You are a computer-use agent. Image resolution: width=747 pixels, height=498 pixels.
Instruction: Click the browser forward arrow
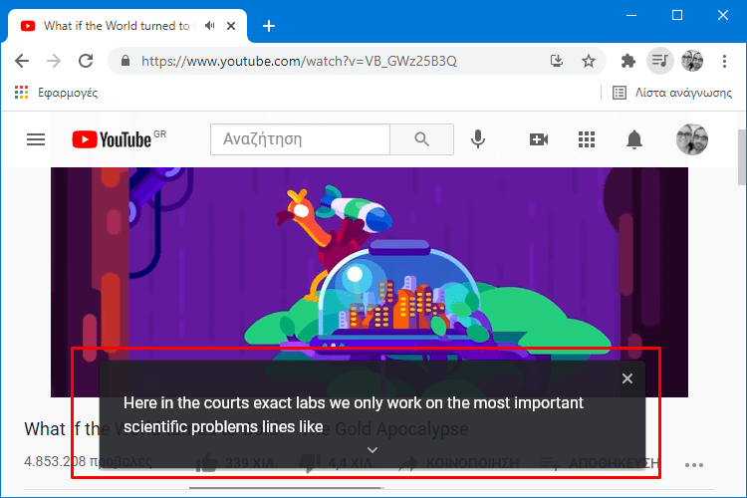coord(54,61)
